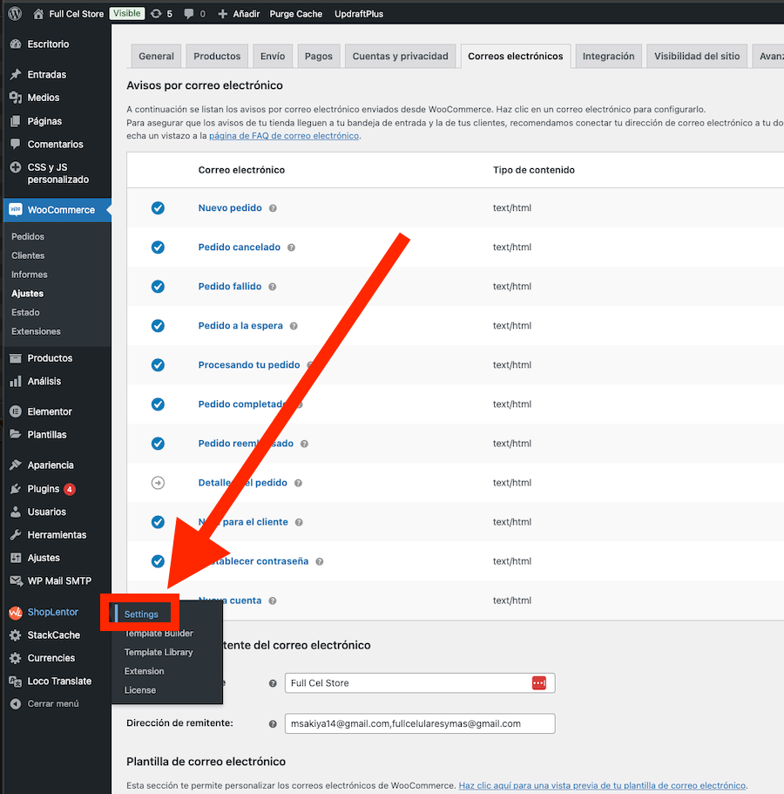The image size is (784, 794).
Task: Expand the Añadir new content menu
Action: click(x=238, y=14)
